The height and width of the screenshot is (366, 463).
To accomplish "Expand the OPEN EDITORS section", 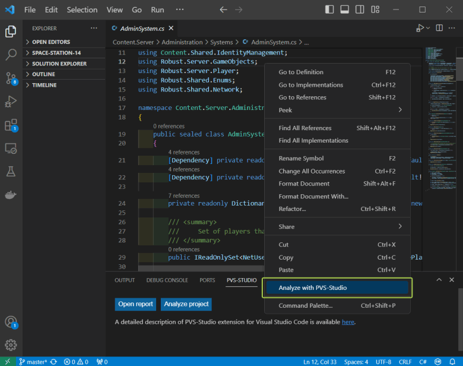I will [x=50, y=42].
